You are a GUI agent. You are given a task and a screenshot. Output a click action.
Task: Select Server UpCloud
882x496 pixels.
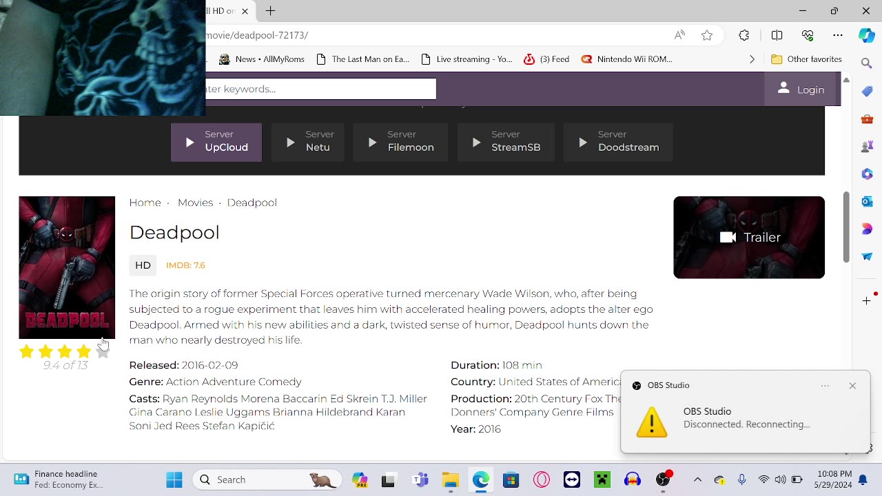[216, 143]
